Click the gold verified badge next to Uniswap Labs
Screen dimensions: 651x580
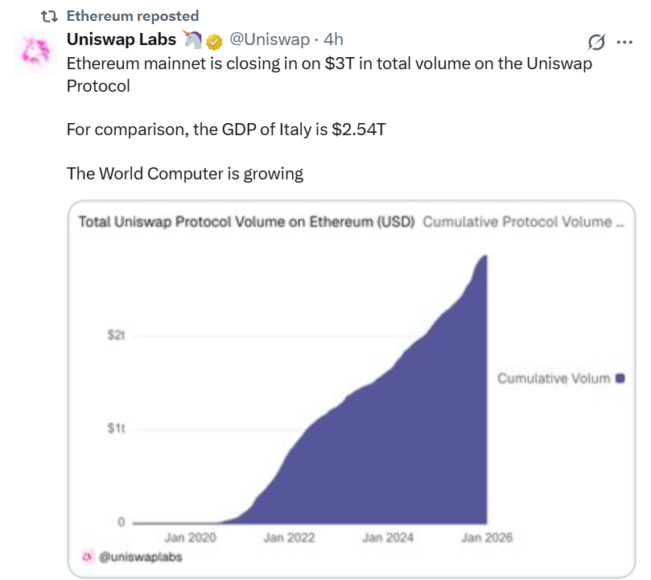pyautogui.click(x=213, y=40)
